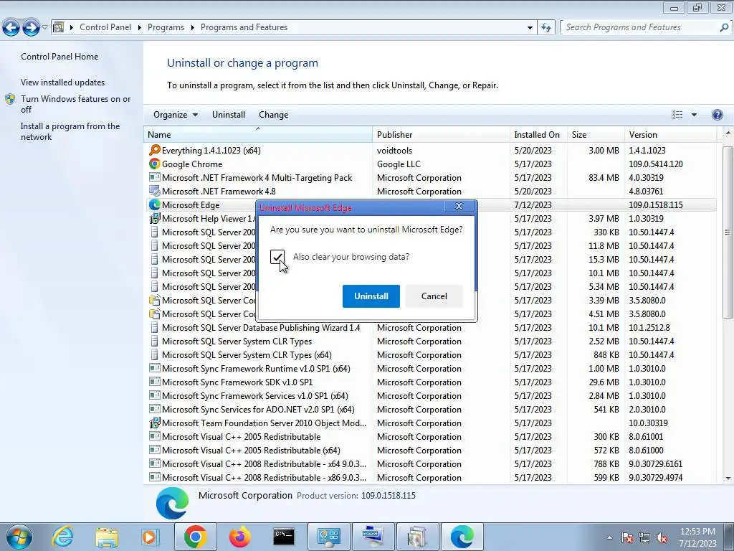Select Microsoft Visual C++ 2005 Redistributable (x64)
The width and height of the screenshot is (734, 551).
pyautogui.click(x=430, y=451)
